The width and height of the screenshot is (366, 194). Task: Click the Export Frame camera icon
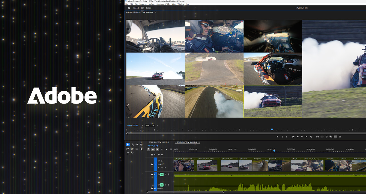(x=327, y=137)
